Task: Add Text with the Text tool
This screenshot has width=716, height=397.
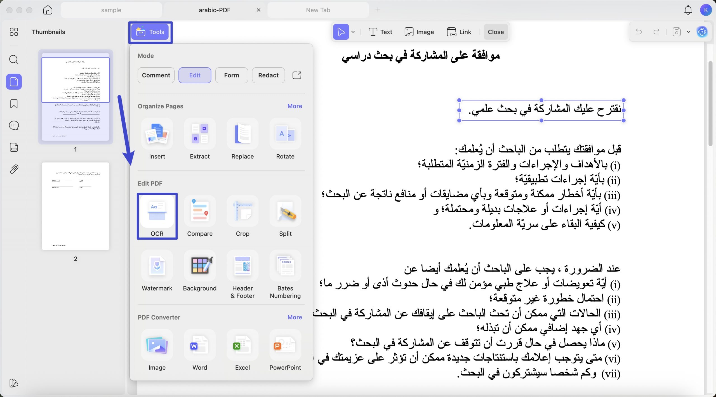Action: (380, 32)
